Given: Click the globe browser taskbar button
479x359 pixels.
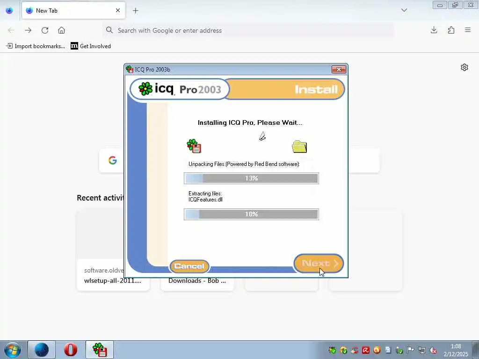Looking at the screenshot, I should pyautogui.click(x=42, y=350).
